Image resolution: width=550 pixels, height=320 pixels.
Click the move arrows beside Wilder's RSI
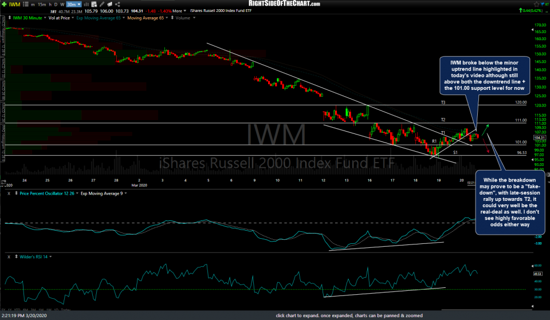pos(16,256)
